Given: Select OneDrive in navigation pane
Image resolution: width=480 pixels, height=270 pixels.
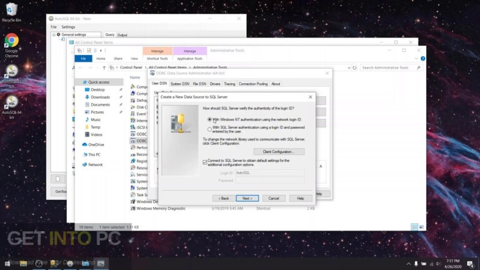Looking at the screenshot, I should point(96,144).
